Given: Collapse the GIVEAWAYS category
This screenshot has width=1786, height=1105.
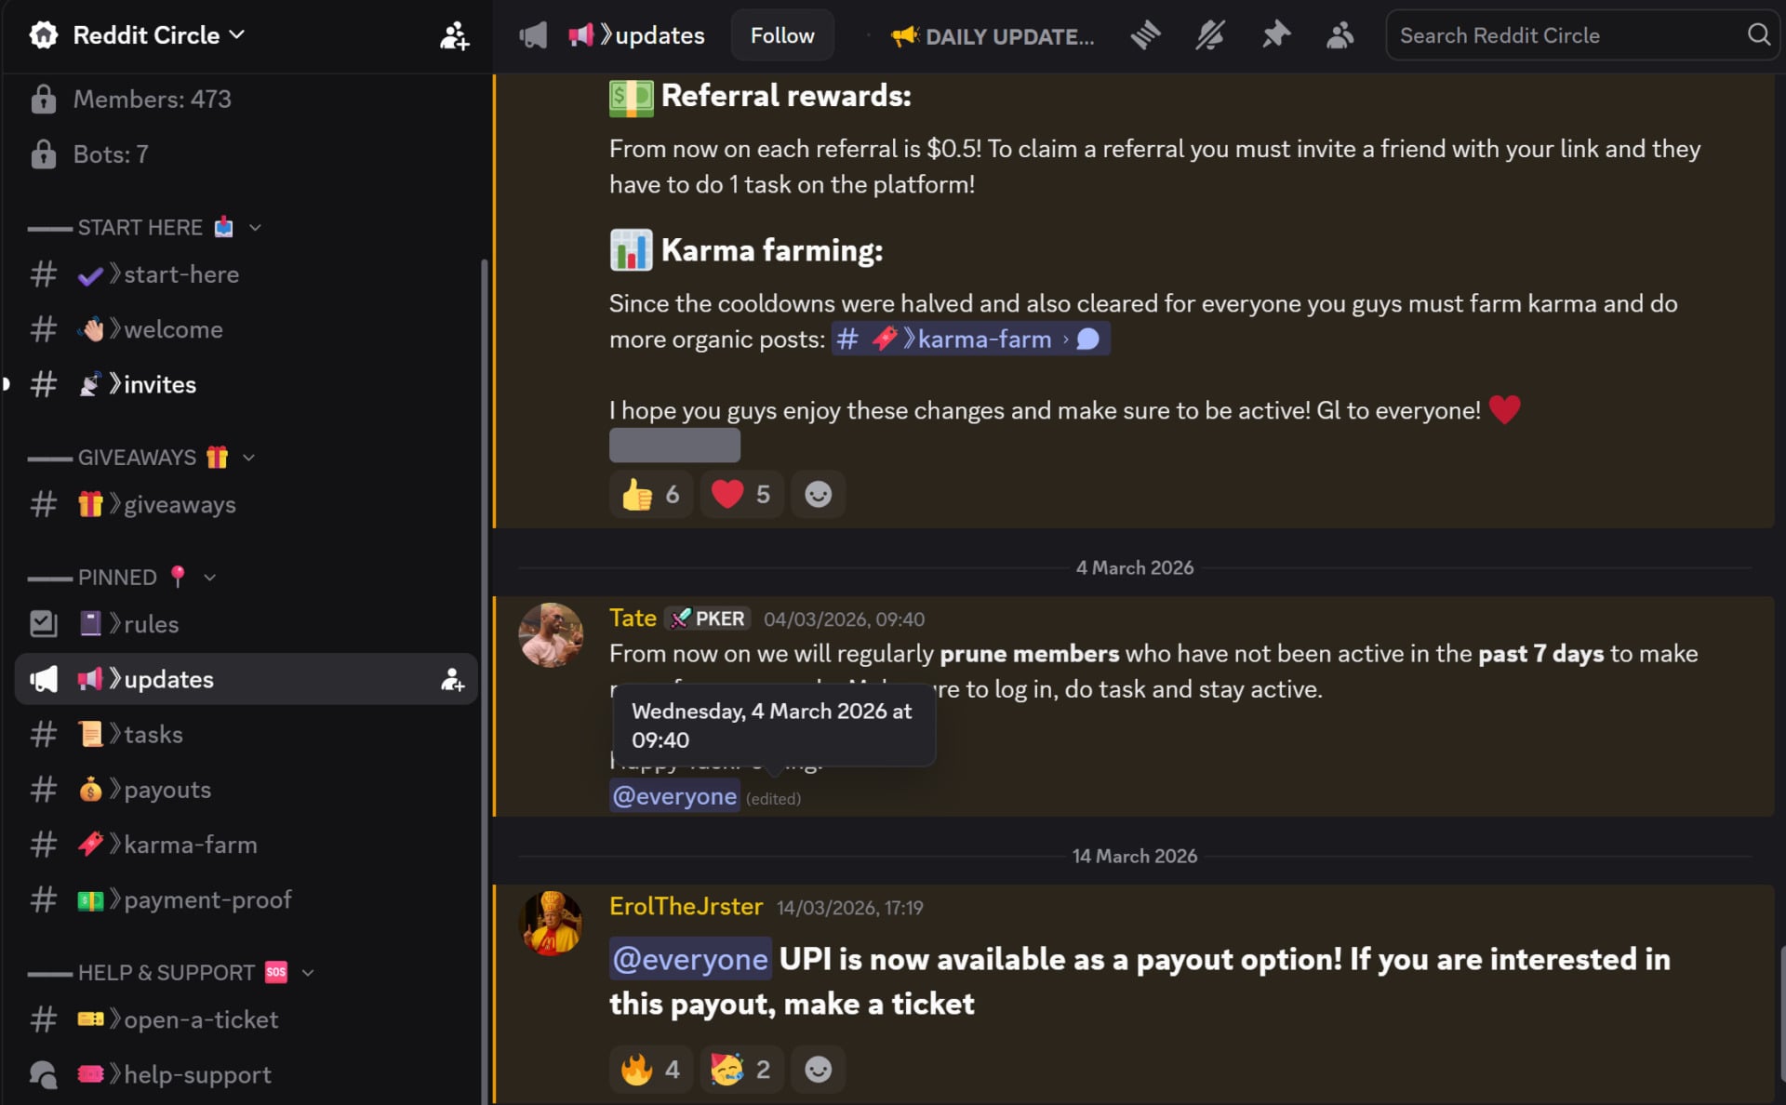Looking at the screenshot, I should click(x=247, y=457).
